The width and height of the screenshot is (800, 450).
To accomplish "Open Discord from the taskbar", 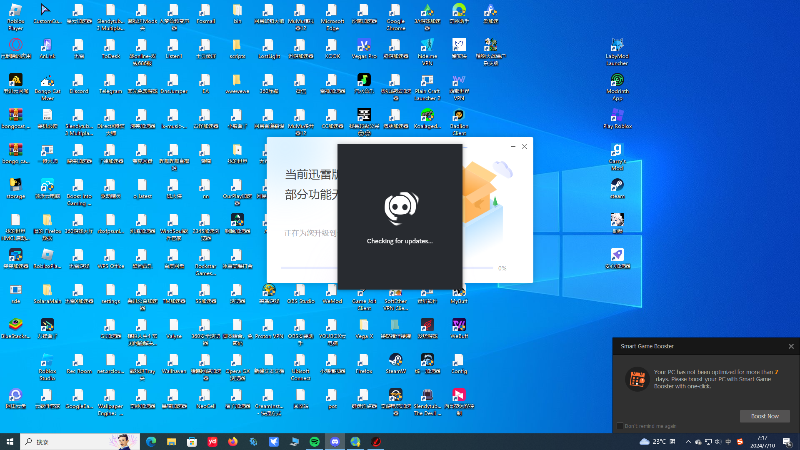I will (x=335, y=442).
